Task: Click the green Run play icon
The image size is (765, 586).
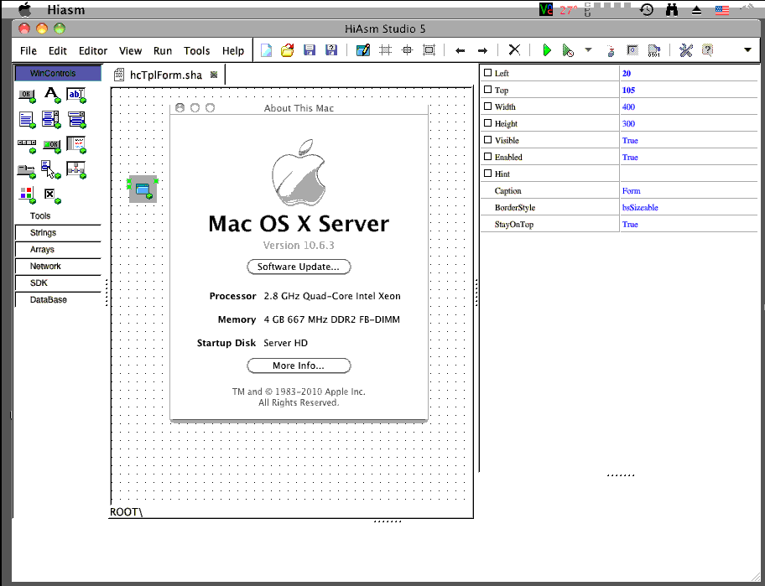Action: pos(546,50)
